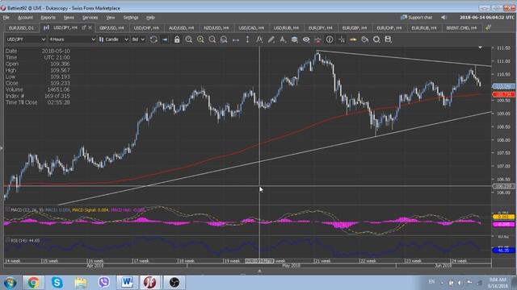This screenshot has height=290, width=517.
Task: Open the USD/JPY instrument dropdown
Action: click(26, 39)
